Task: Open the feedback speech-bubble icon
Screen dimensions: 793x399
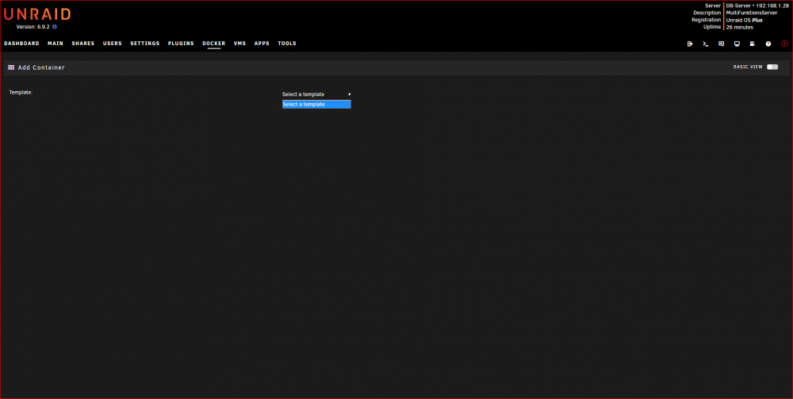Action: [721, 44]
